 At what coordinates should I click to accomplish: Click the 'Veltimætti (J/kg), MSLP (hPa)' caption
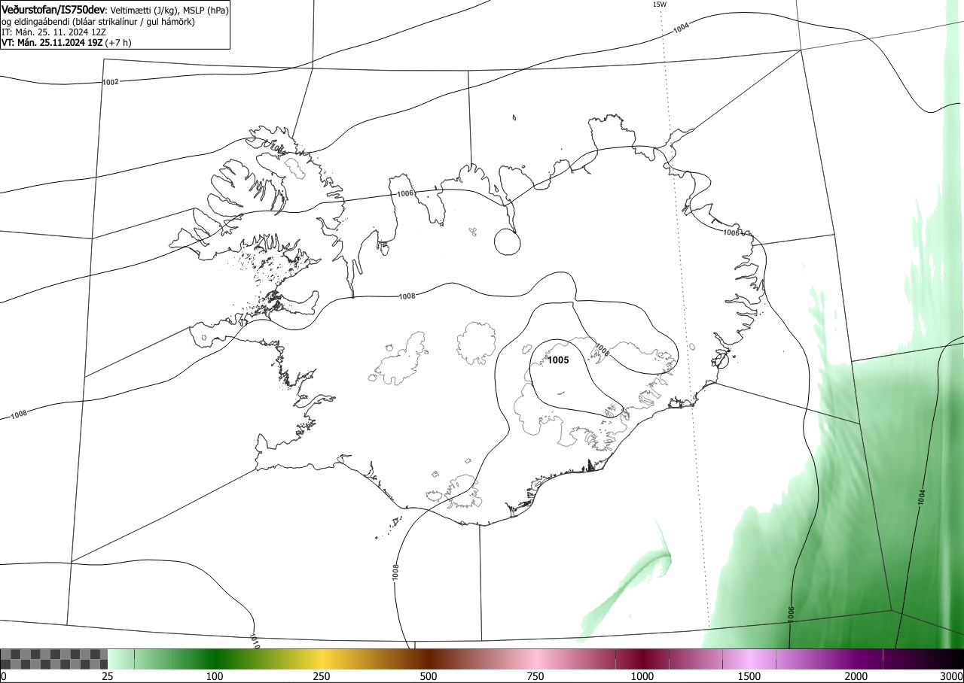(x=168, y=11)
